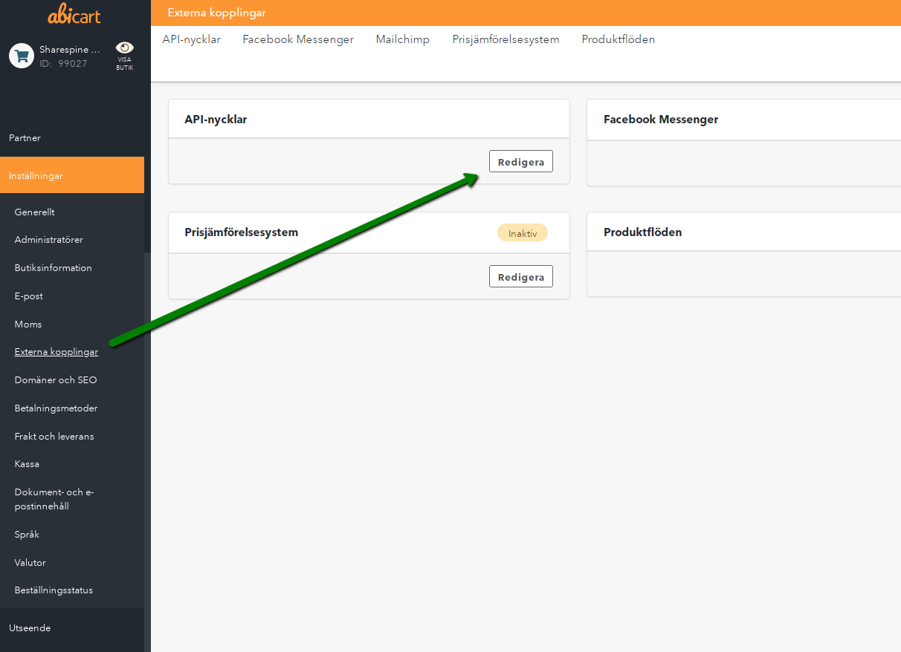Screen dimensions: 901x652
Task: Click the Inaktiv status badge
Action: coord(523,233)
